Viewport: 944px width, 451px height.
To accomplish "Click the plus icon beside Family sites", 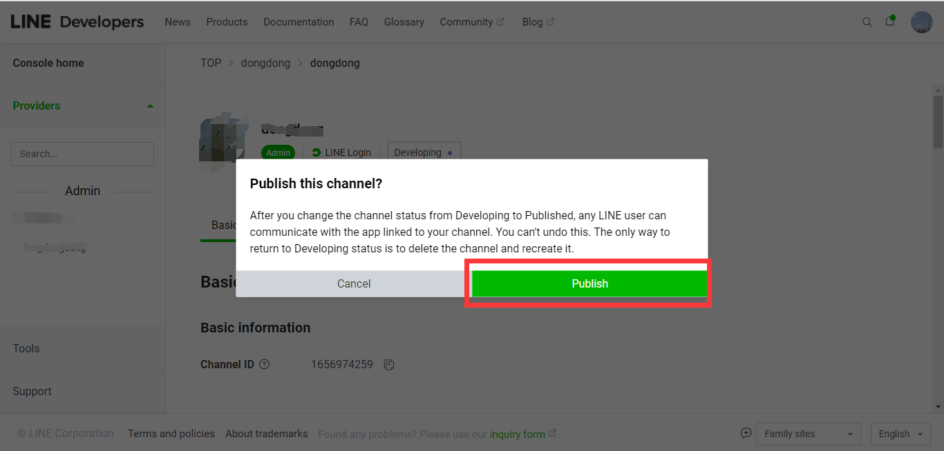I will [x=746, y=433].
